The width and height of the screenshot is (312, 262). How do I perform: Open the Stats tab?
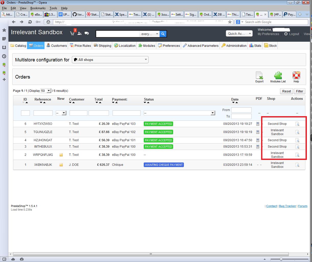click(x=255, y=46)
